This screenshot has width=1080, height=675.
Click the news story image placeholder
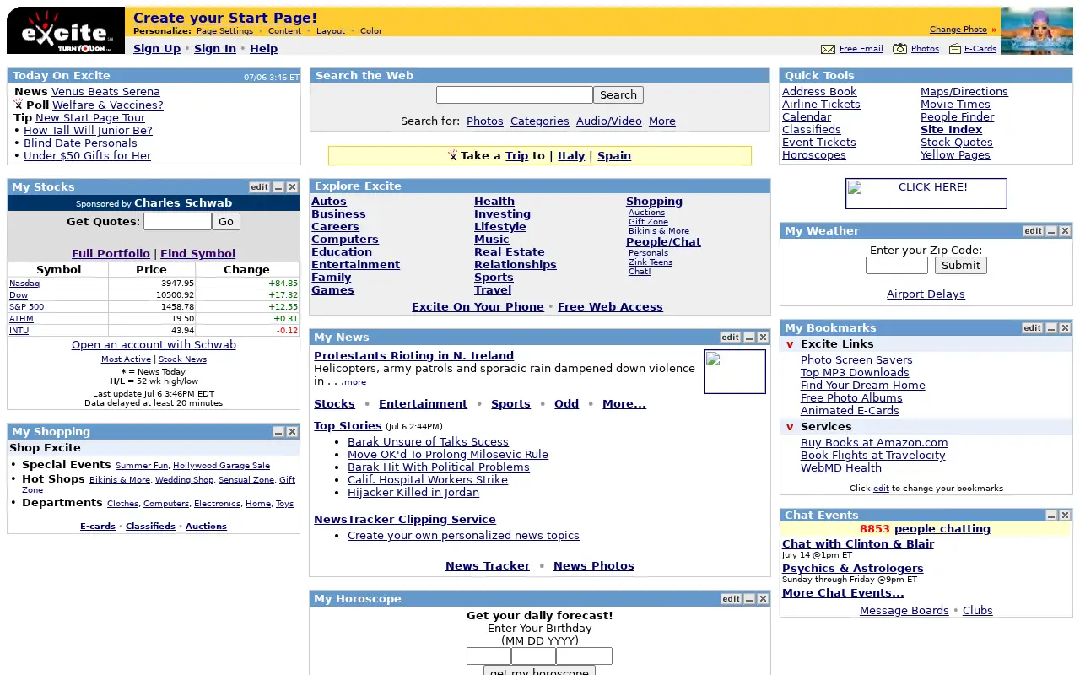735,372
